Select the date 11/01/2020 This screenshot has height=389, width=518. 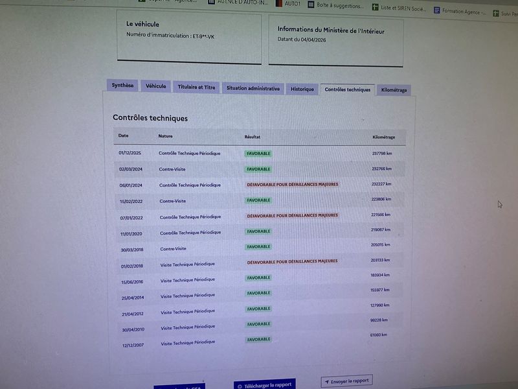131,233
